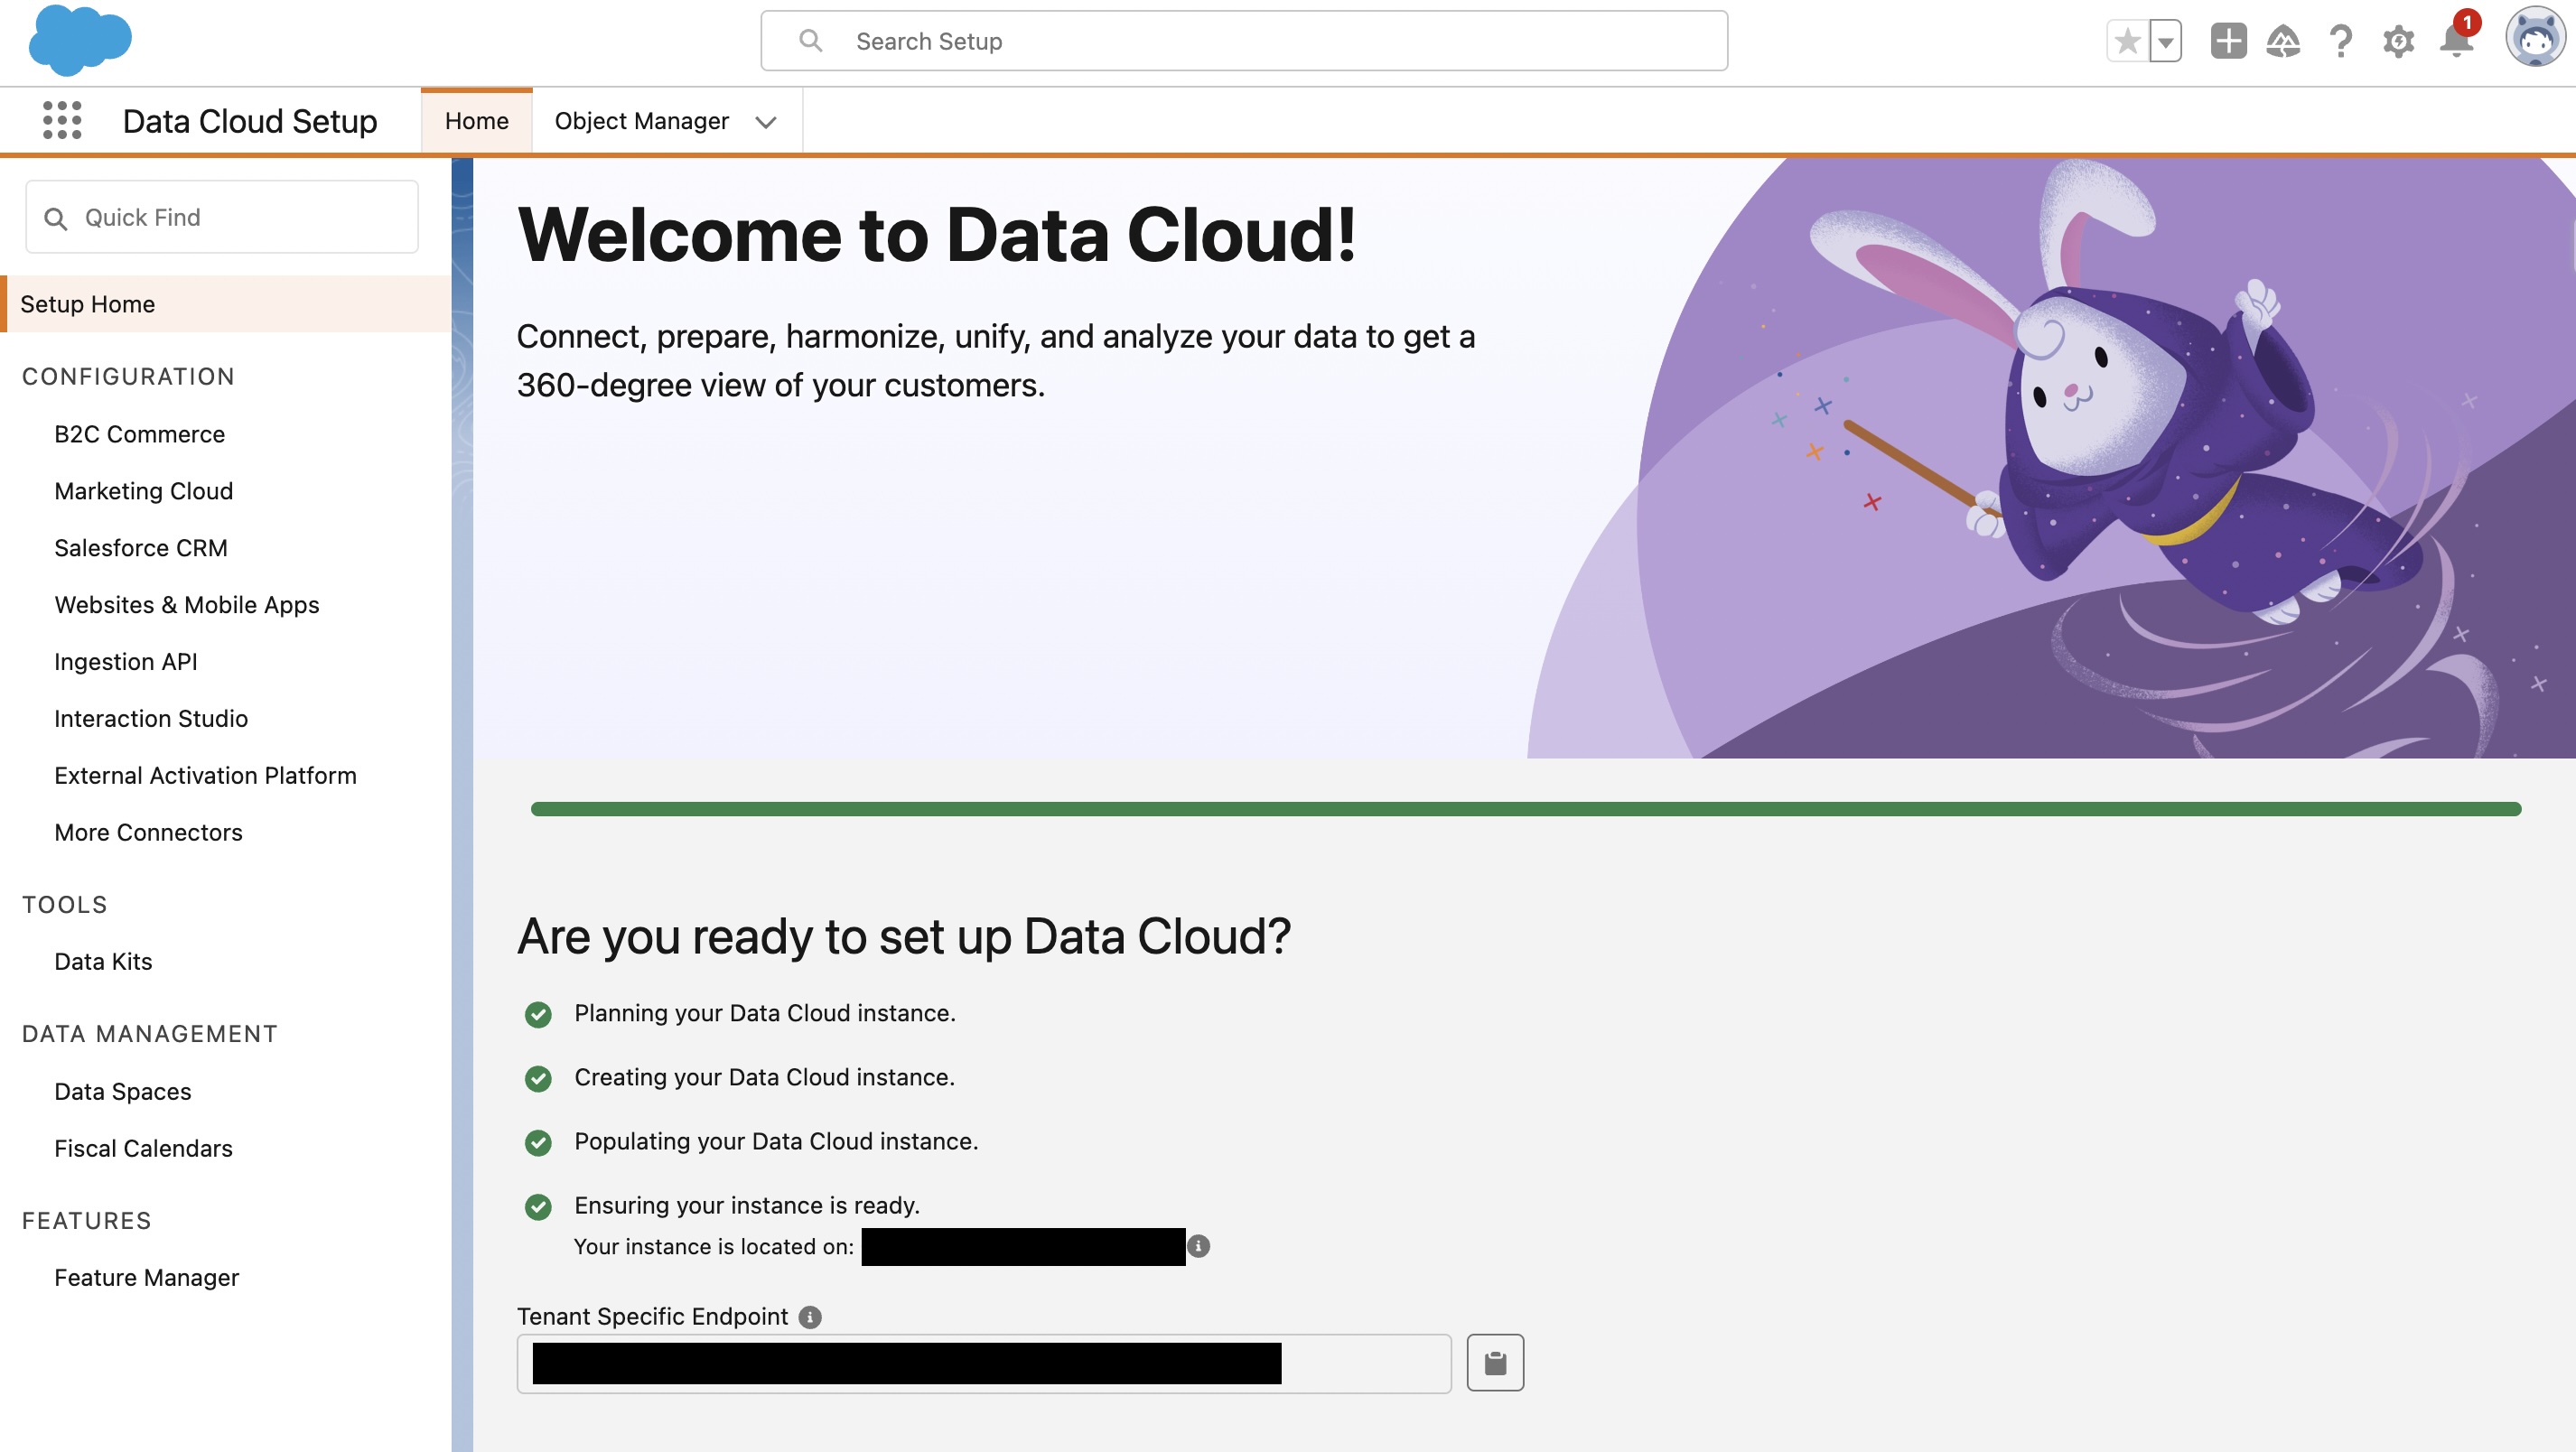Click the magnifier icon in Search Setup

(811, 41)
